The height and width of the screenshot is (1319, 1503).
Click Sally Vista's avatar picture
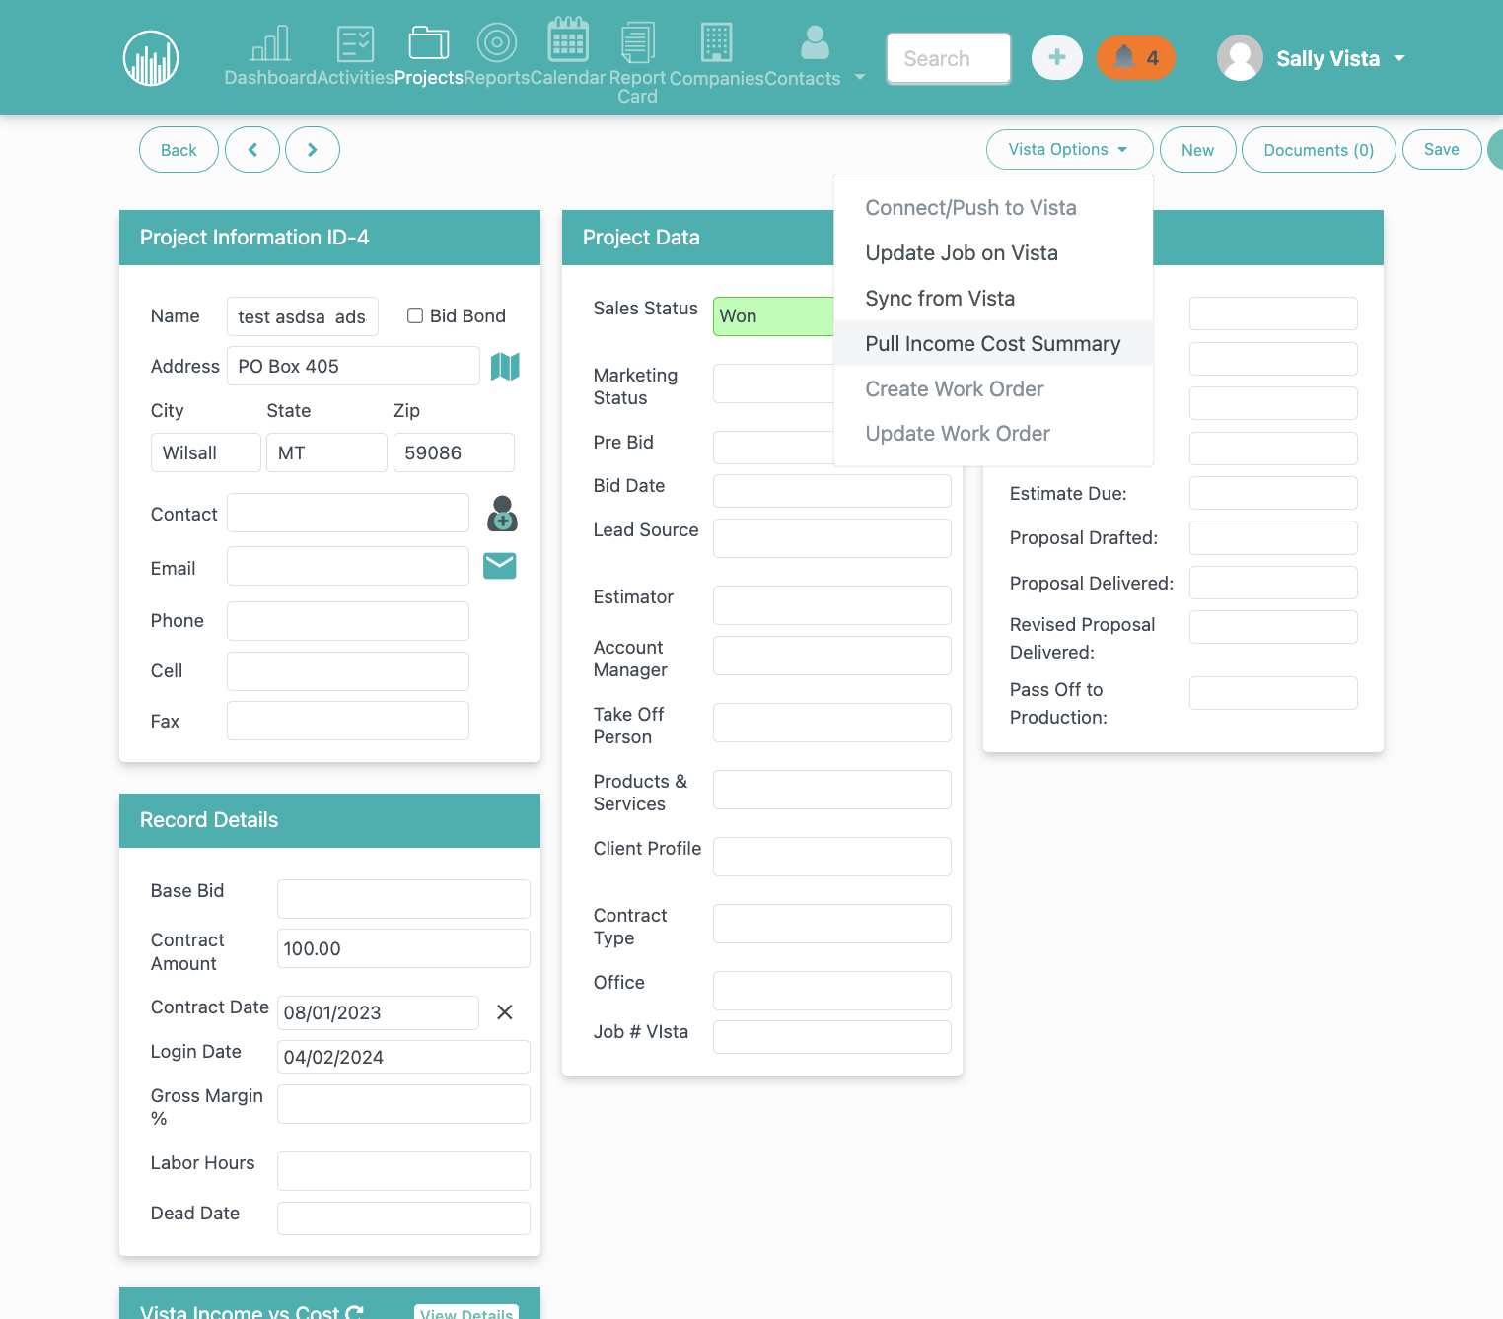1241,58
